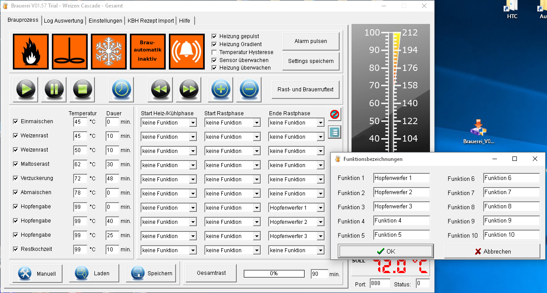Image resolution: width=547 pixels, height=293 pixels.
Task: Switch to the Log Auswertung tab
Action: coord(63,21)
